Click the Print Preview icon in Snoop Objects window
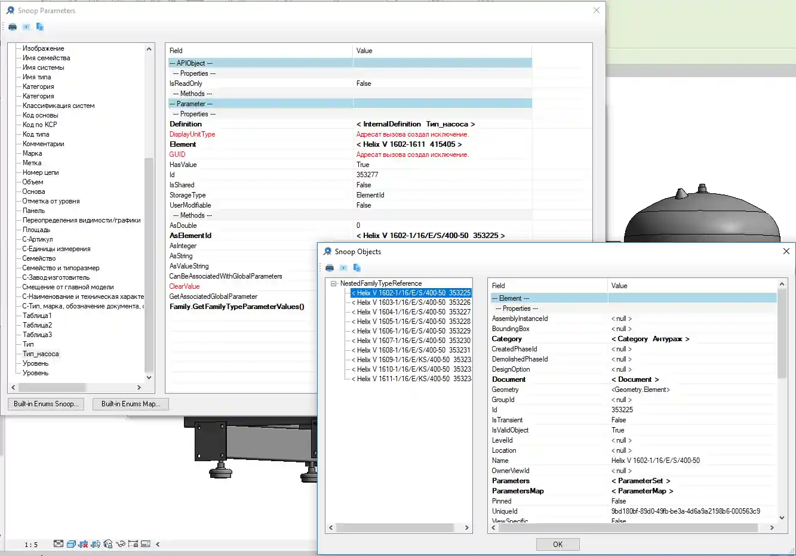This screenshot has width=796, height=556. coord(343,267)
